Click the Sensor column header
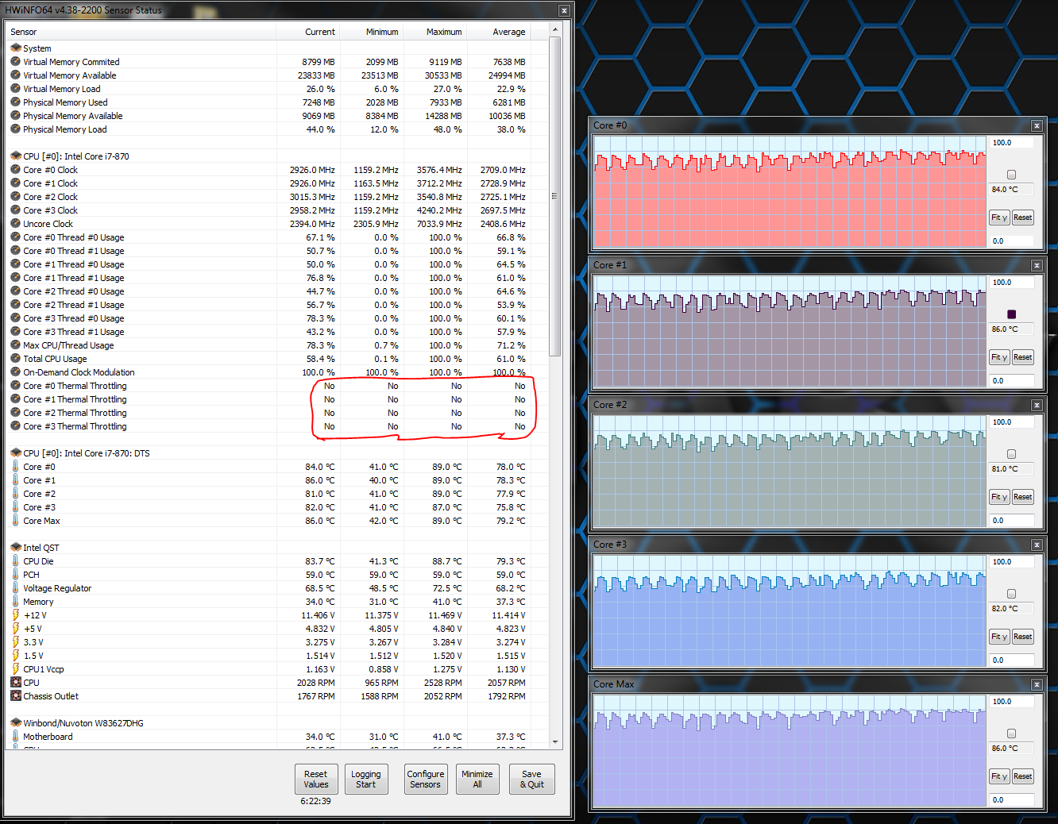The width and height of the screenshot is (1058, 824). (x=141, y=32)
